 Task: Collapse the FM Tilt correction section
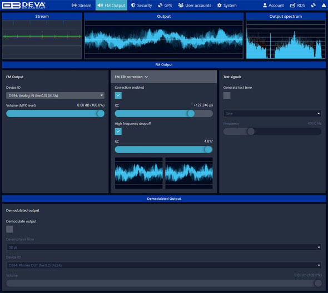(163, 77)
